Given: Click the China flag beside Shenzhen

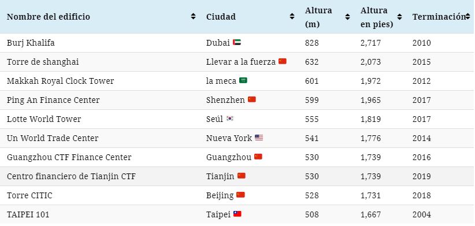Looking at the screenshot, I should coord(252,99).
